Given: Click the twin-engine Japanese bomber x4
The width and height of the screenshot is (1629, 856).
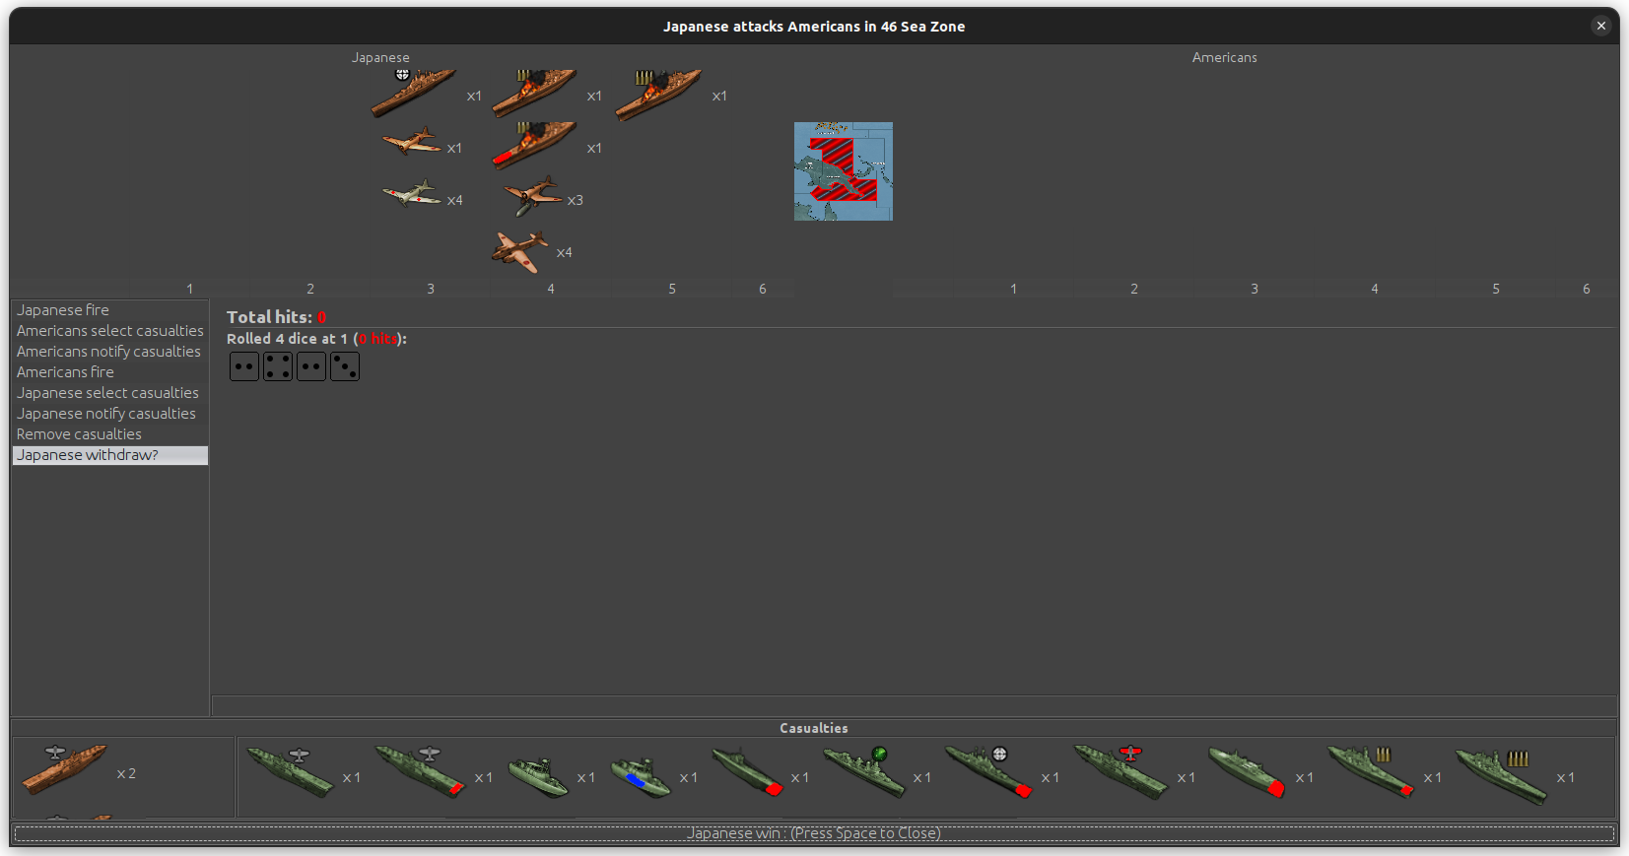Looking at the screenshot, I should point(520,252).
